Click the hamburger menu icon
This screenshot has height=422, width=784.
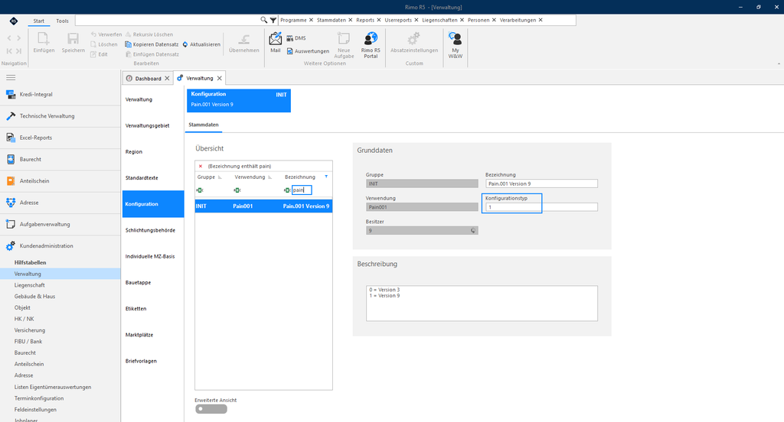pyautogui.click(x=11, y=77)
